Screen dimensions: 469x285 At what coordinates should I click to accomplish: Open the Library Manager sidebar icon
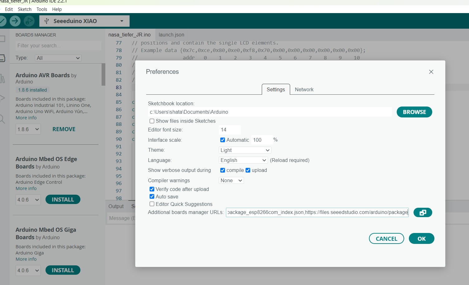2,78
